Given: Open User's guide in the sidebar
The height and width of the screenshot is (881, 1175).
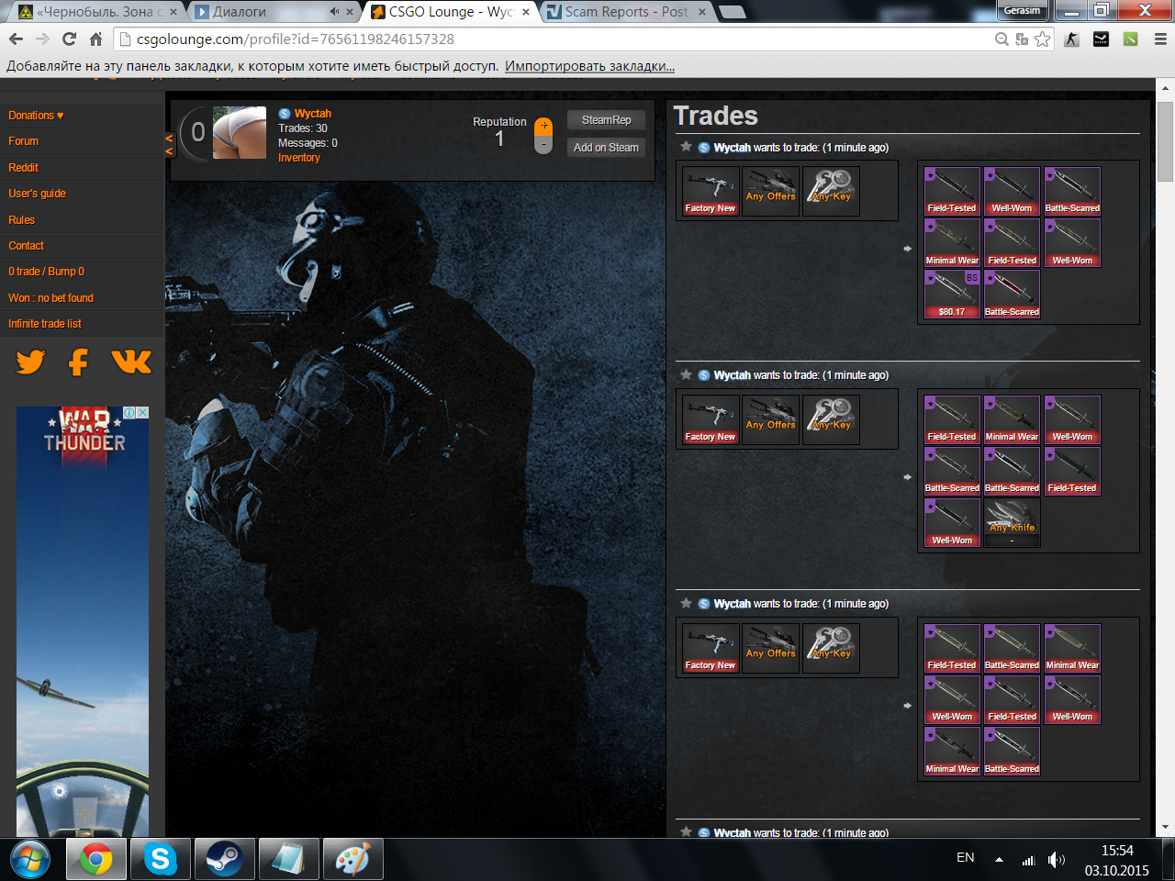Looking at the screenshot, I should pos(38,194).
